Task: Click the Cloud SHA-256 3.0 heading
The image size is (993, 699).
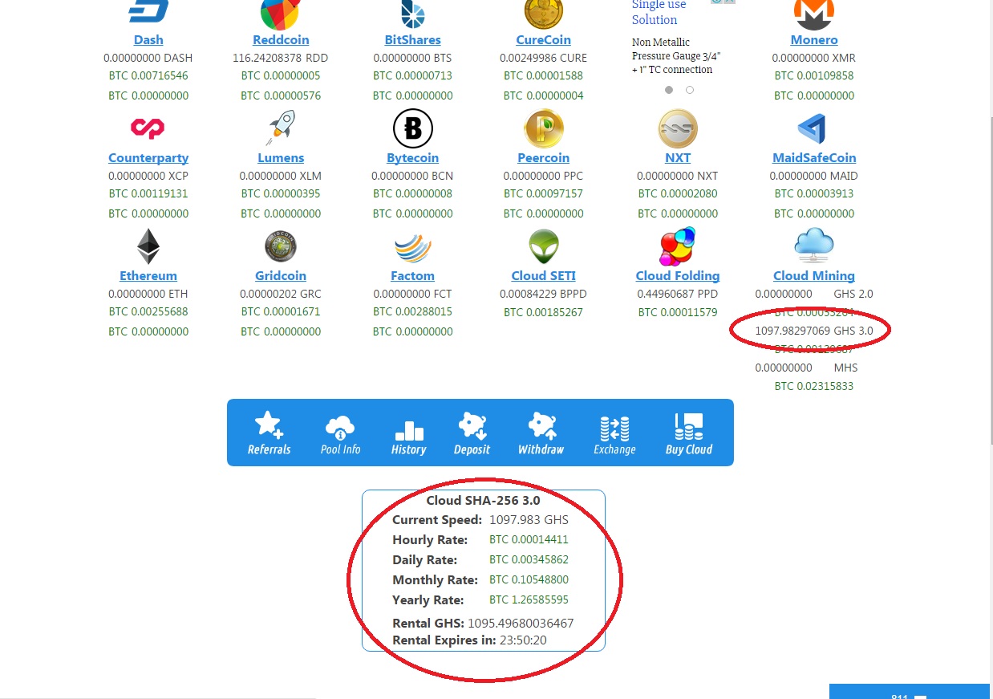Action: 483,501
